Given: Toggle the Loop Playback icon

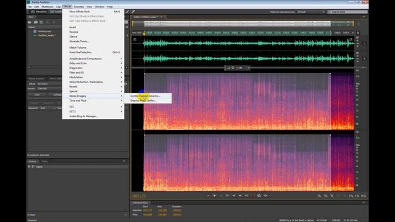Looking at the screenshot, I should tap(259, 195).
